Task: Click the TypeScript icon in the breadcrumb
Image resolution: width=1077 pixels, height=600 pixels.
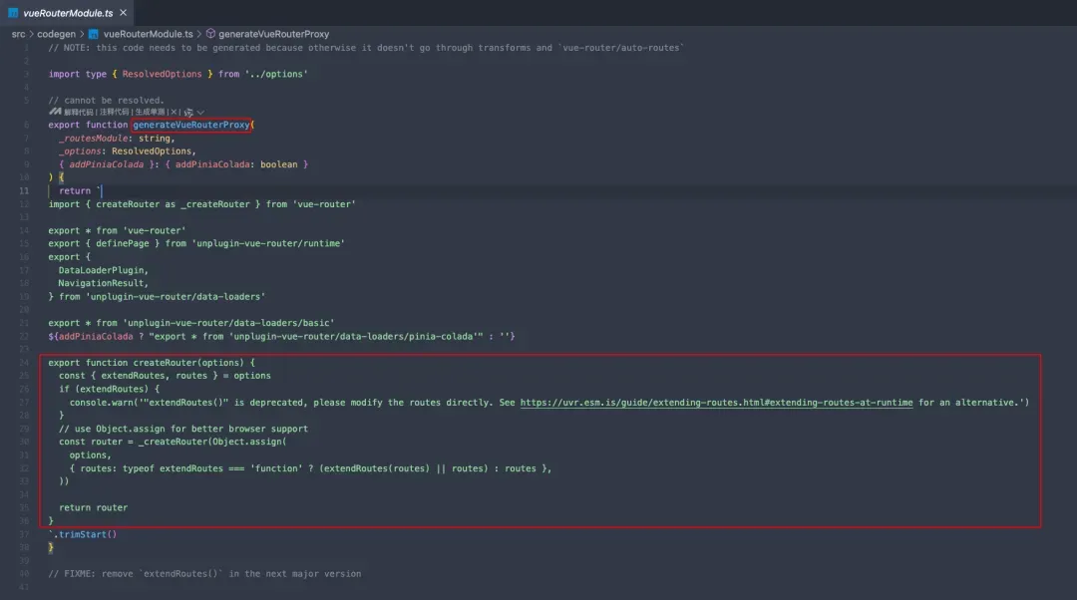Action: (x=94, y=34)
